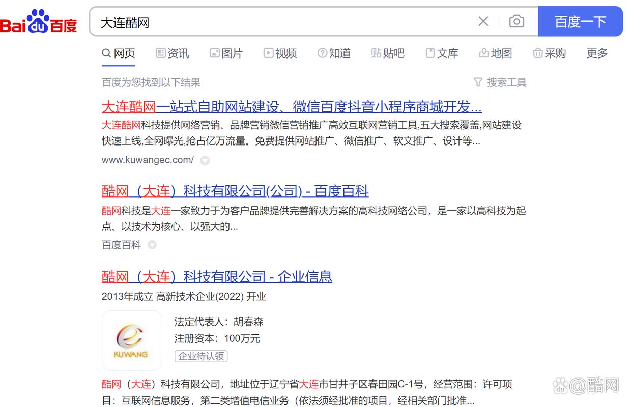Open the 知道 tab
The width and height of the screenshot is (631, 407).
point(334,53)
